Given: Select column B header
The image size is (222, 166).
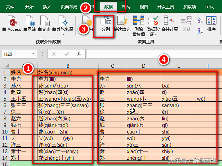Looking at the screenshot, I should tap(68, 66).
